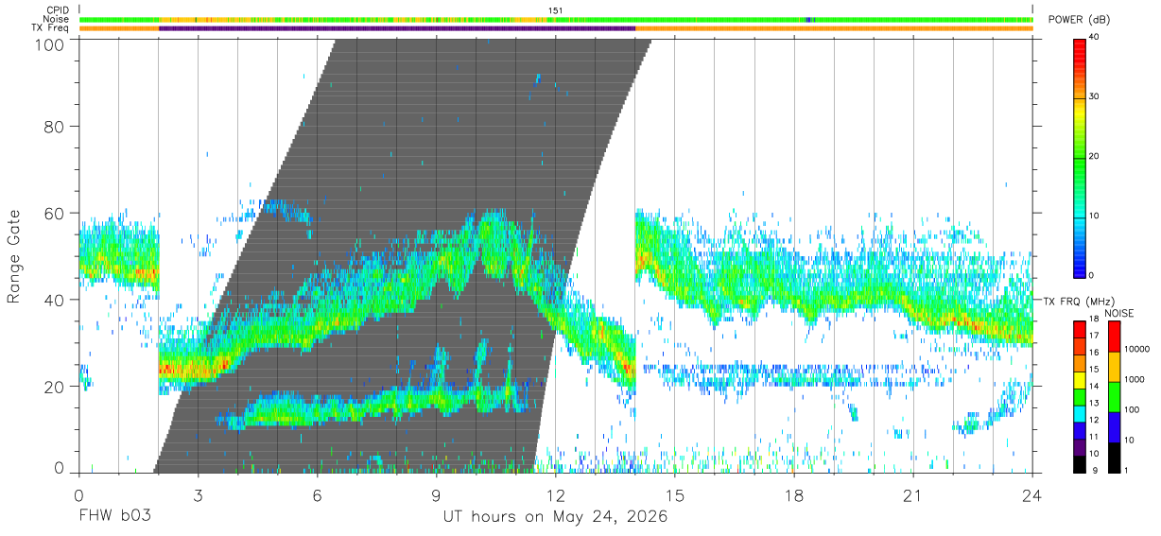Click the TX frequency legend label 18

[1095, 320]
